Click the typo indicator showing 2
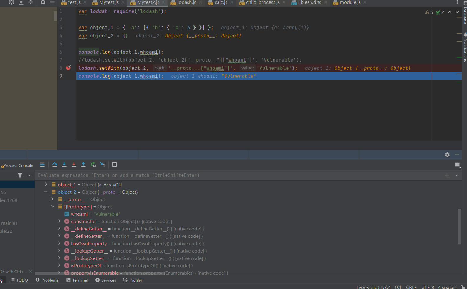467x289 pixels. click(x=440, y=12)
